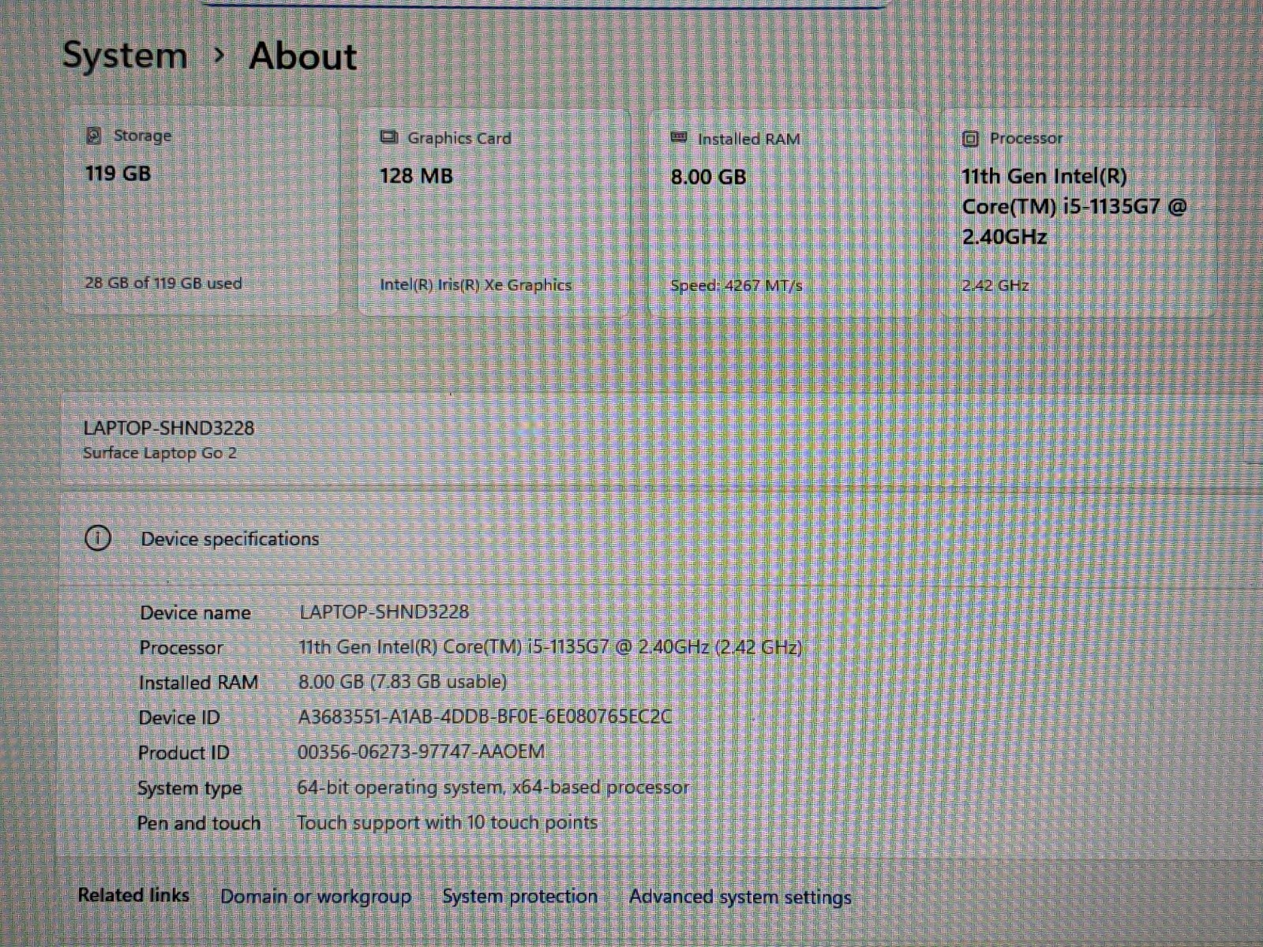Image resolution: width=1263 pixels, height=947 pixels.
Task: Click 28 GB of 119 GB used text
Action: point(163,283)
